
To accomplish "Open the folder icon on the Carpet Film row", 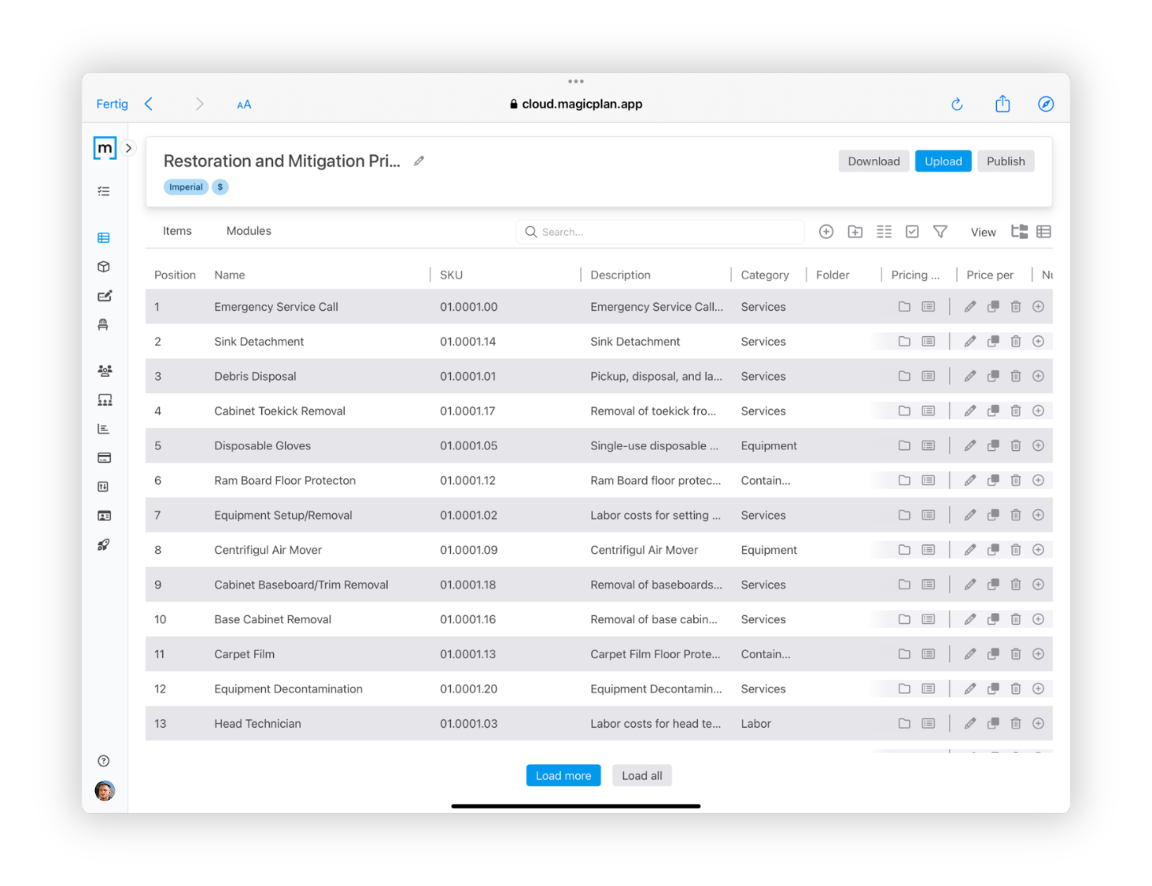I will (x=904, y=654).
